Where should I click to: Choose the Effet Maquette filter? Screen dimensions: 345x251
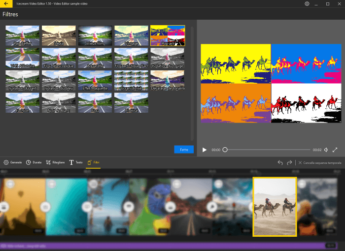pos(95,80)
